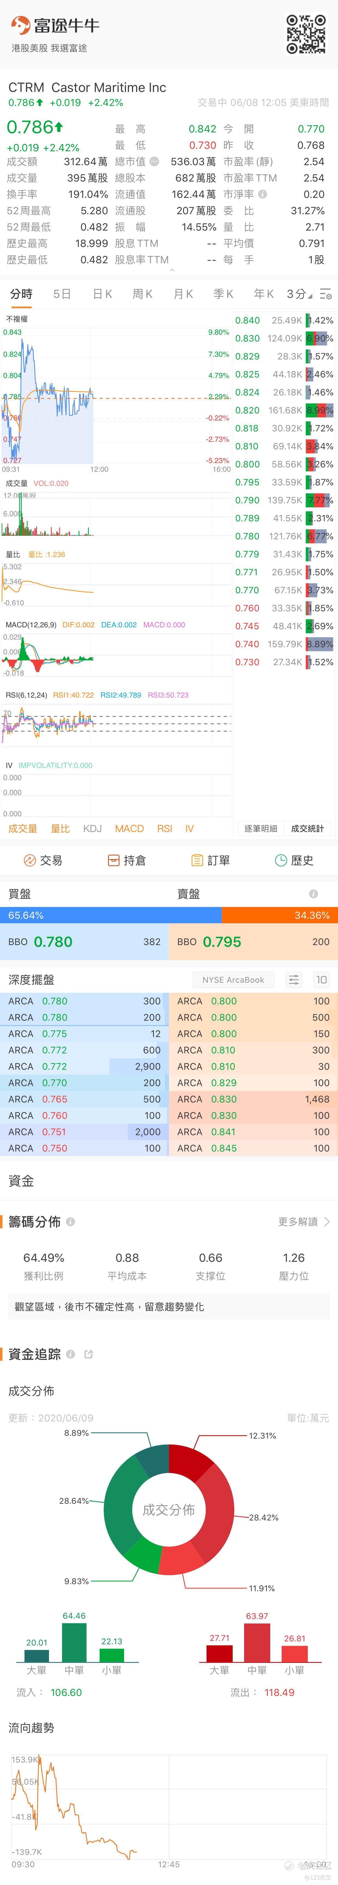Tap the info icon beside 賣盤
Viewport: 338px width, 1885px height.
pyautogui.click(x=313, y=894)
